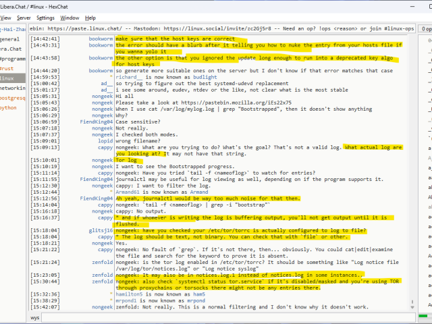Switch to the #networking channel
The height and width of the screenshot is (324, 432).
pyautogui.click(x=12, y=88)
